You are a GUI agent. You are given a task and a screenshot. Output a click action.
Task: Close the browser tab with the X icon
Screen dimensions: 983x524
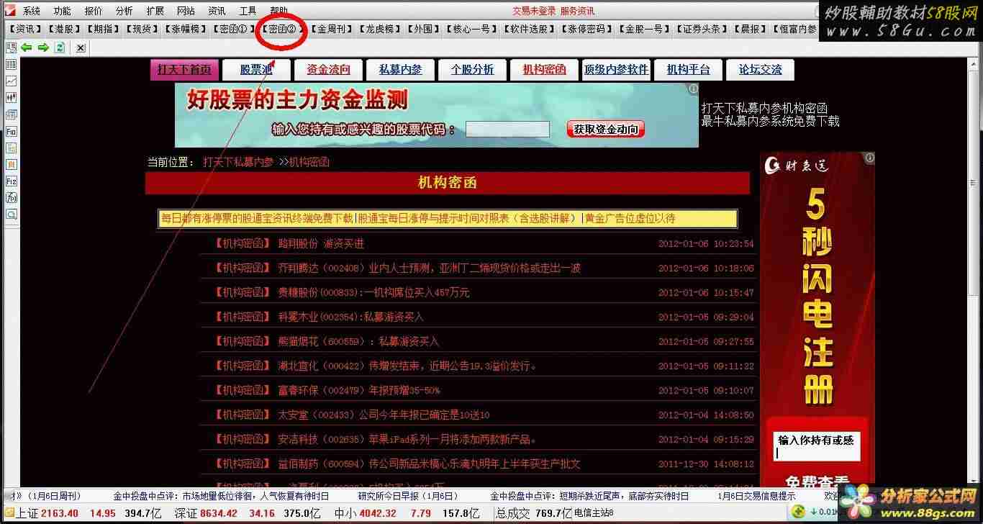pos(81,48)
